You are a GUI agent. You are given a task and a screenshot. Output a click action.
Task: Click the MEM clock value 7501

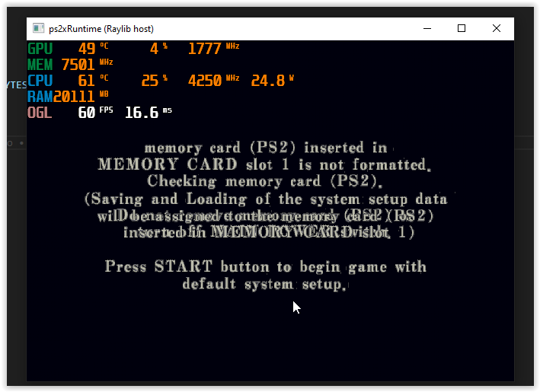(78, 65)
